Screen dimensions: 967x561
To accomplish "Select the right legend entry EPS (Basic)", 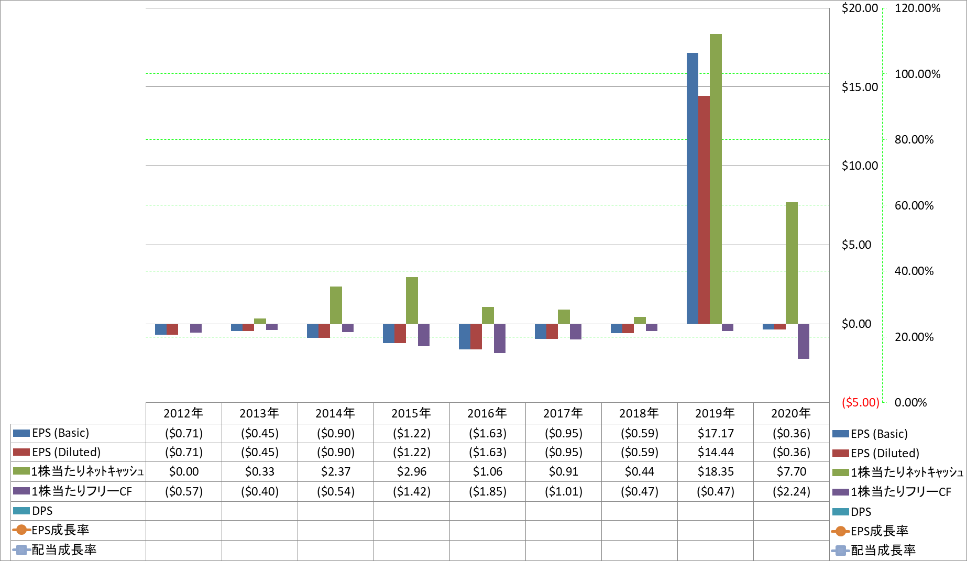I will point(870,434).
